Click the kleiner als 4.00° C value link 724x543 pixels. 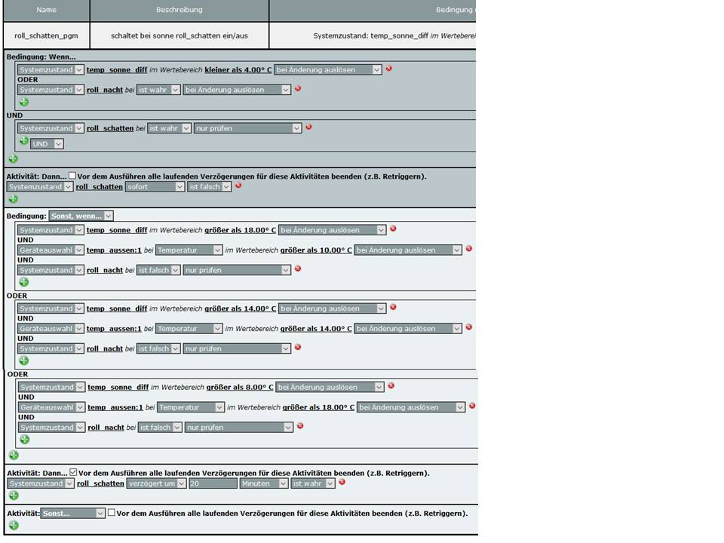(x=238, y=69)
